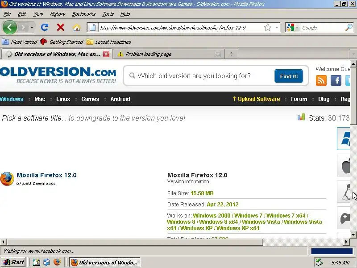357x268 pixels.
Task: Click the Apr 22, 2012 release date
Action: coord(222,205)
